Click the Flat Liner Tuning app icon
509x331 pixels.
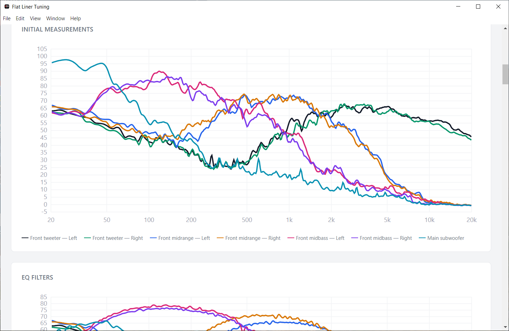7,7
